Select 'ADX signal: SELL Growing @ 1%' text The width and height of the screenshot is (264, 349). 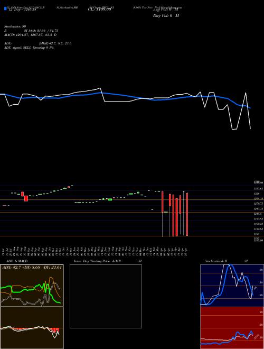tap(29, 48)
